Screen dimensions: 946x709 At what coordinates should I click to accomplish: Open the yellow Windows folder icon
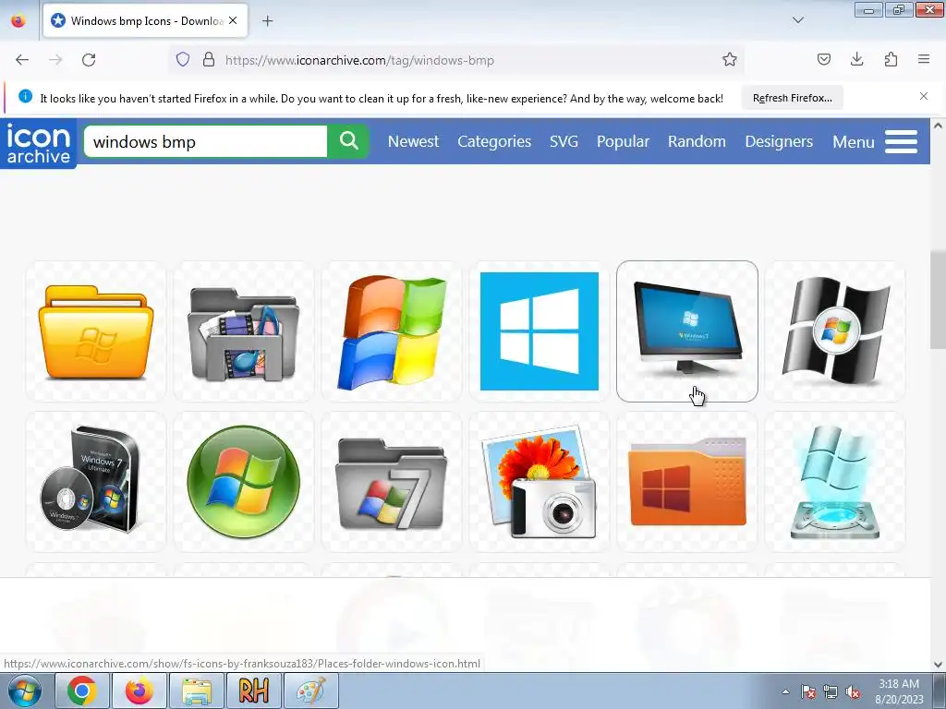(96, 331)
